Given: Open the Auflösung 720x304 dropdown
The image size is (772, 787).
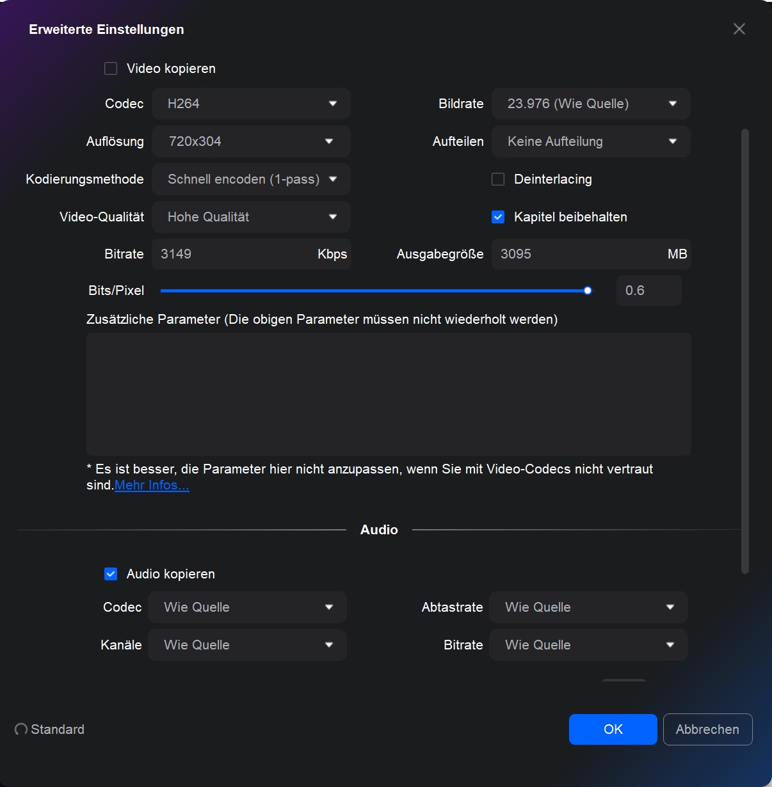Looking at the screenshot, I should (x=251, y=141).
